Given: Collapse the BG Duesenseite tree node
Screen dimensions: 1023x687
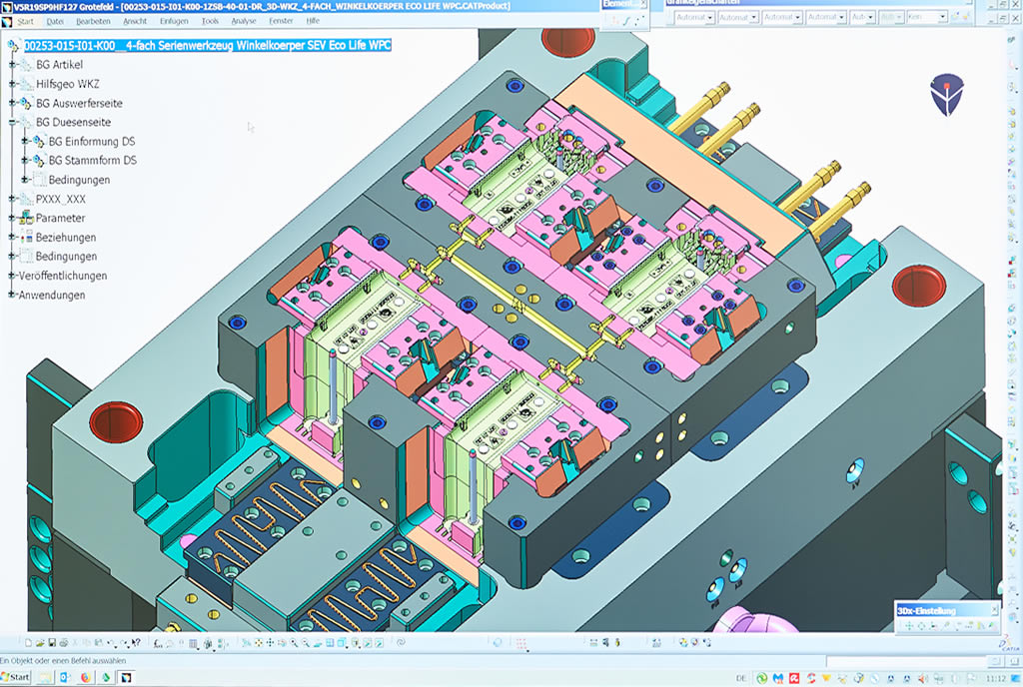Looking at the screenshot, I should 13,123.
